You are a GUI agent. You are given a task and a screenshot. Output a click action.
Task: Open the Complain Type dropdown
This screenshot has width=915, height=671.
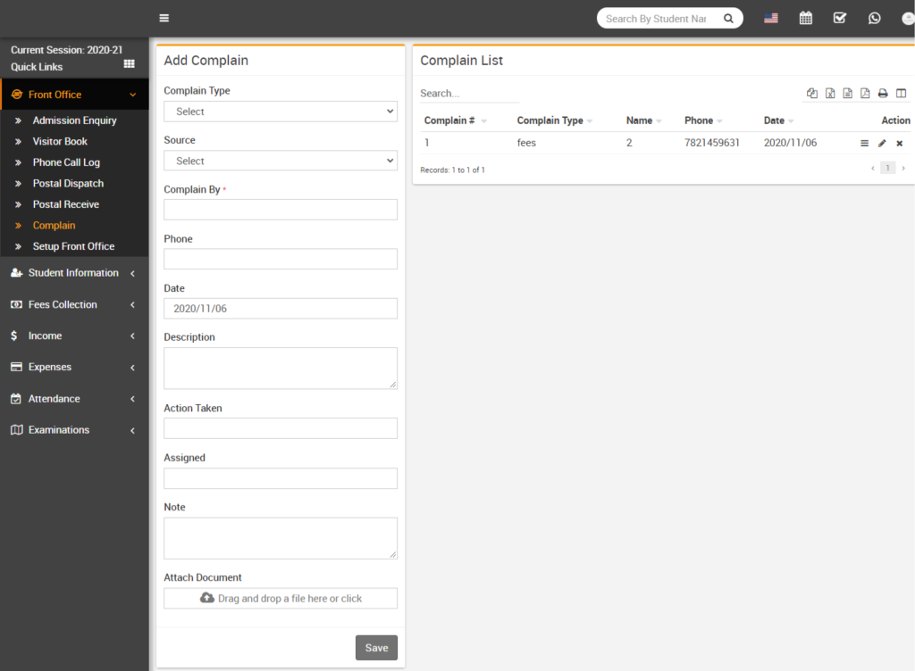coord(281,112)
